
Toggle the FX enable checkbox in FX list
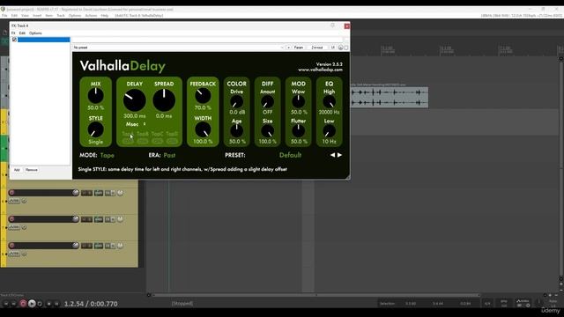14,40
